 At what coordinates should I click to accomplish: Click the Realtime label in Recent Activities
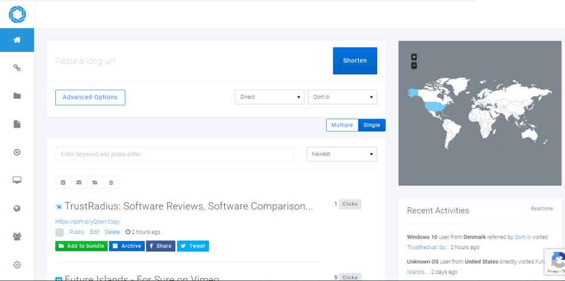point(541,209)
